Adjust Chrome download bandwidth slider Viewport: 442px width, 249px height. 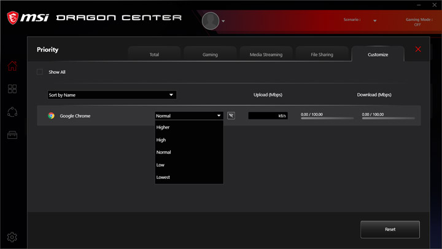click(x=389, y=118)
